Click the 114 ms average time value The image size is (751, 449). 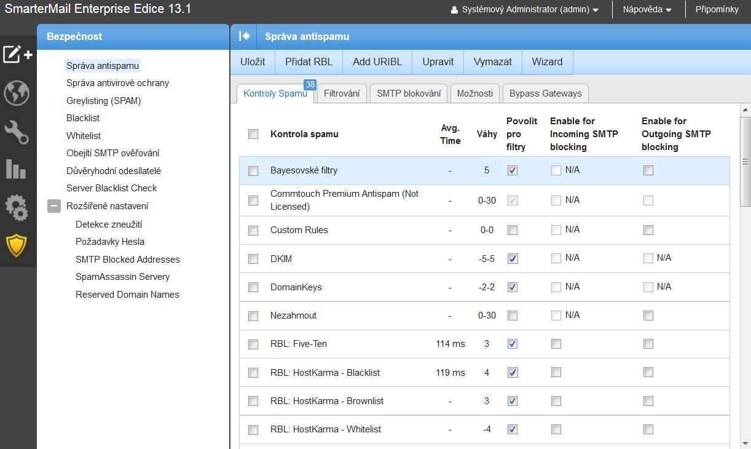tap(450, 344)
